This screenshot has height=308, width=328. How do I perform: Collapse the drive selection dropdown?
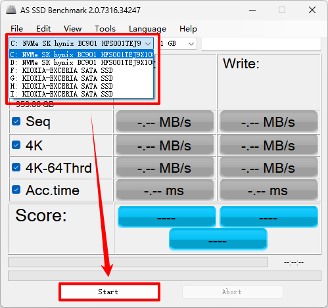(x=148, y=43)
